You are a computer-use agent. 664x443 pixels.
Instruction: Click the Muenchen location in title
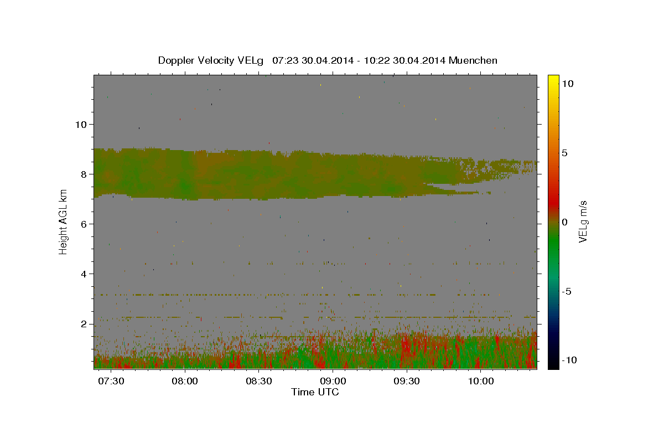[473, 60]
